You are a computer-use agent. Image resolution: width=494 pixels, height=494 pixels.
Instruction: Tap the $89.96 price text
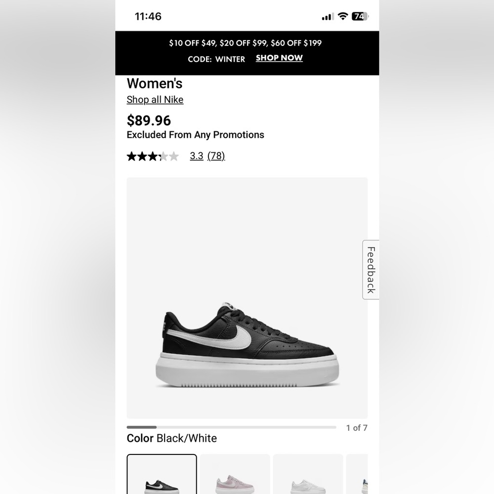tap(149, 120)
